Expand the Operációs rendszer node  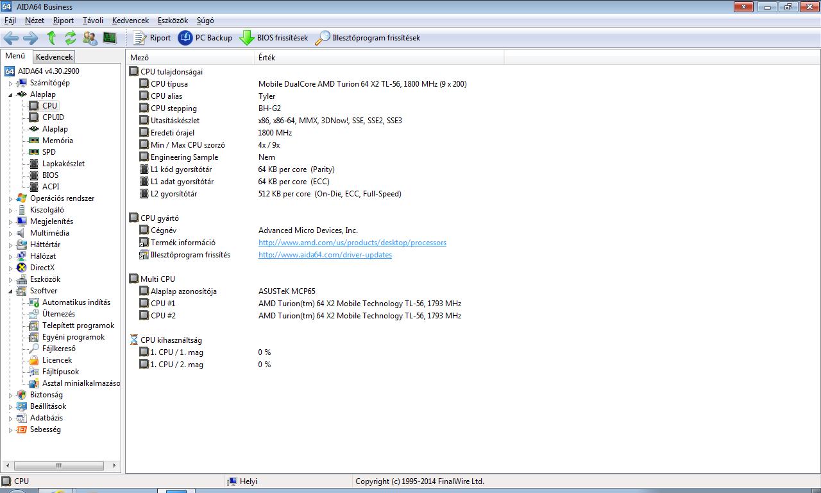point(11,199)
